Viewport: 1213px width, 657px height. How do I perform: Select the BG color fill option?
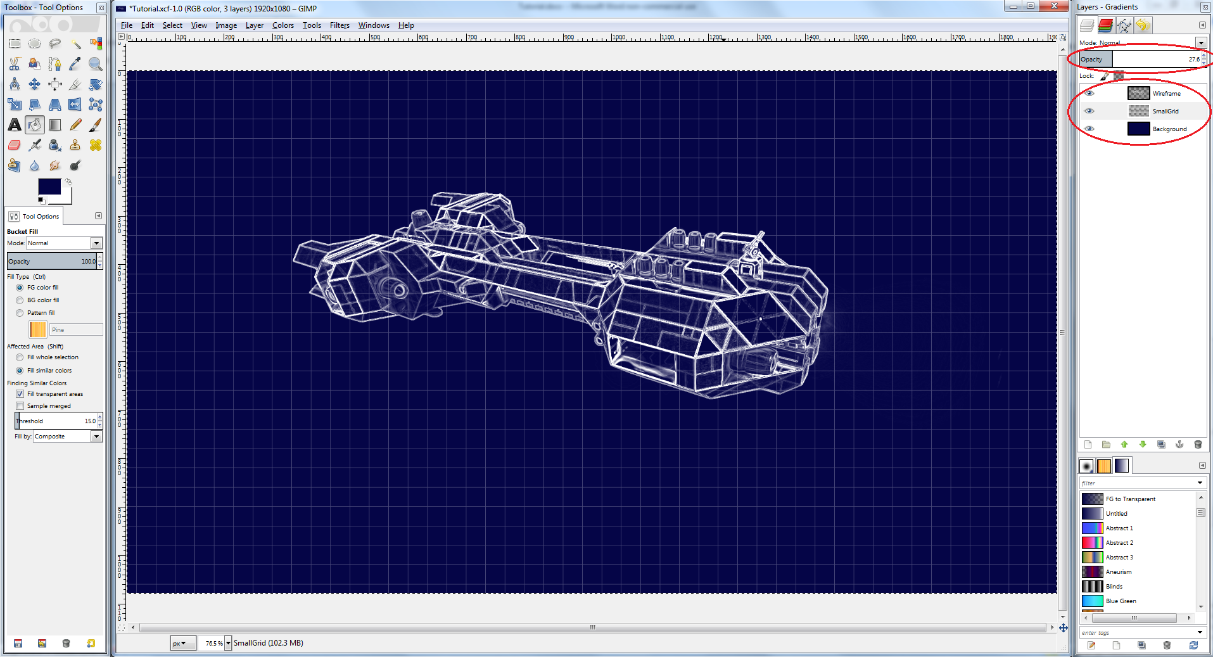(x=20, y=300)
